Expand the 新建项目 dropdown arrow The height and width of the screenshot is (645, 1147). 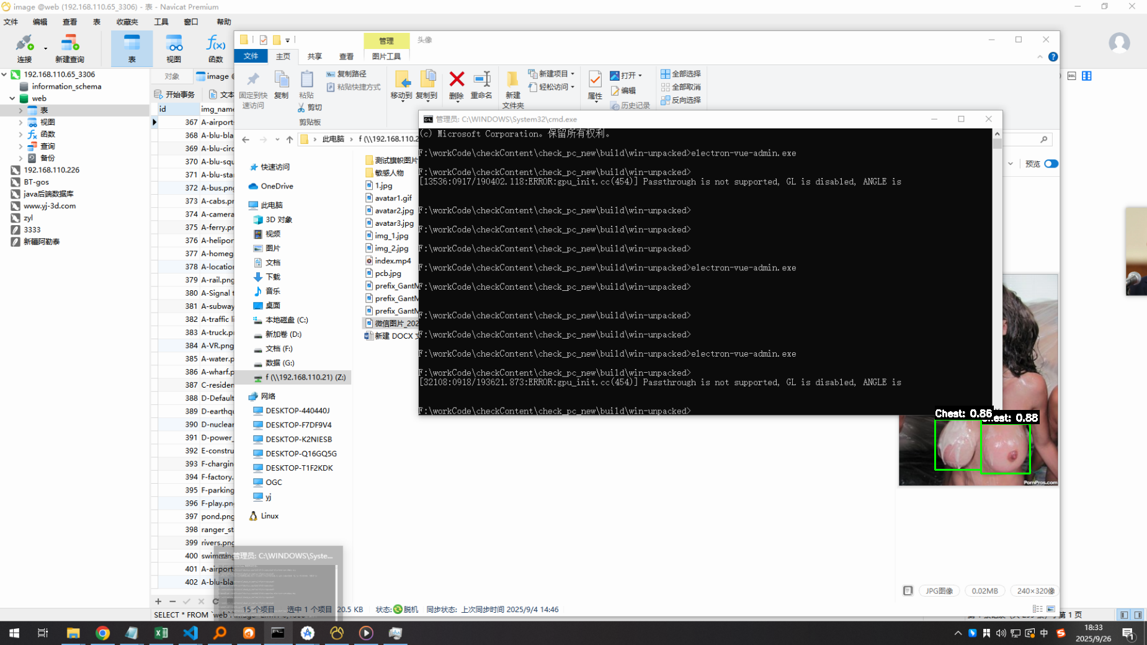coord(573,74)
